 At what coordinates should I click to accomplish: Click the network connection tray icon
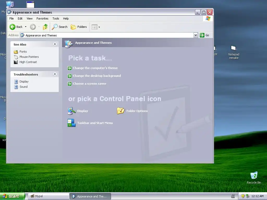point(248,196)
